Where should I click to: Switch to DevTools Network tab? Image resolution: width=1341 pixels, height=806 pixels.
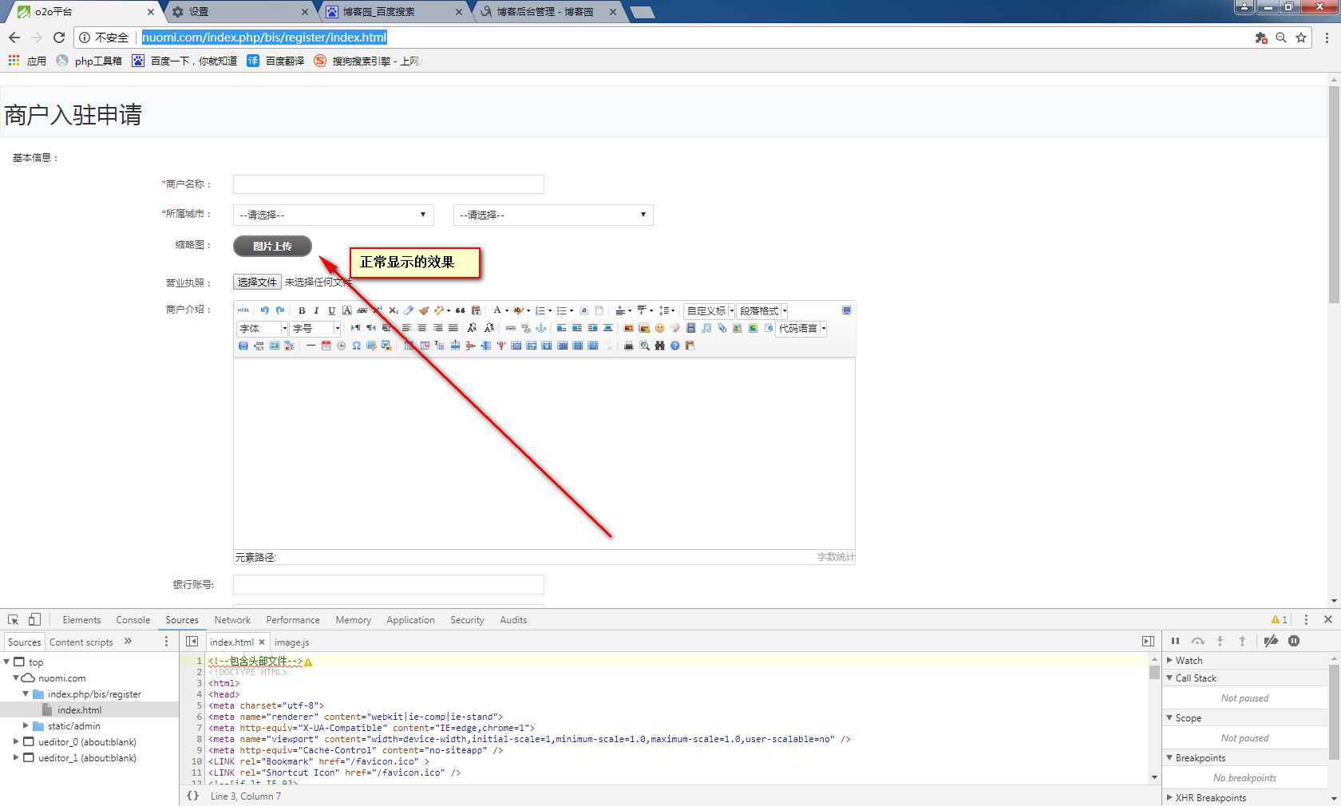pyautogui.click(x=232, y=620)
